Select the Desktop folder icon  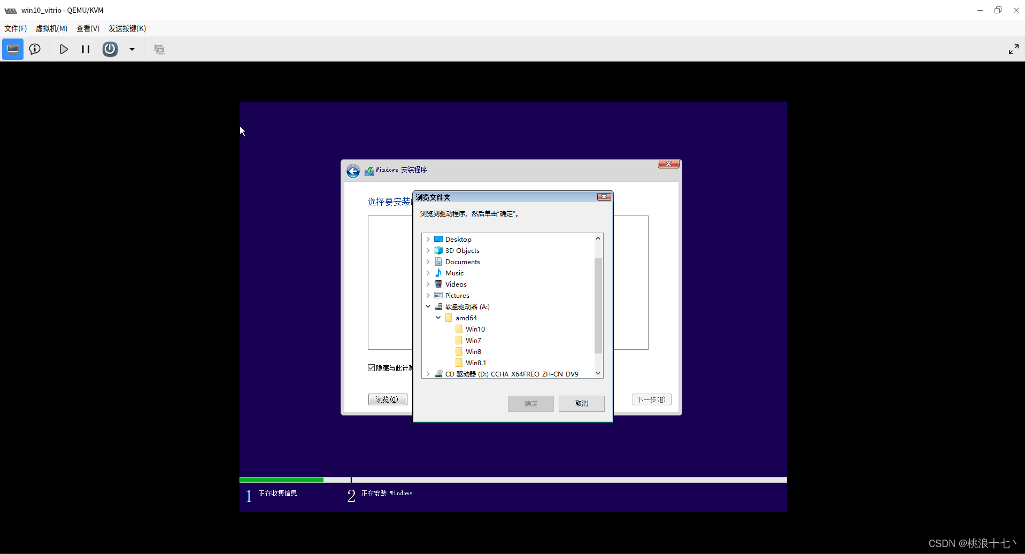coord(438,239)
